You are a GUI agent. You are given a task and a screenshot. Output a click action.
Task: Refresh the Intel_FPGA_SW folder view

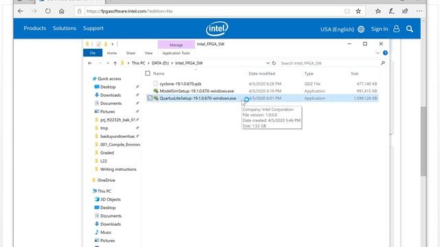point(274,63)
